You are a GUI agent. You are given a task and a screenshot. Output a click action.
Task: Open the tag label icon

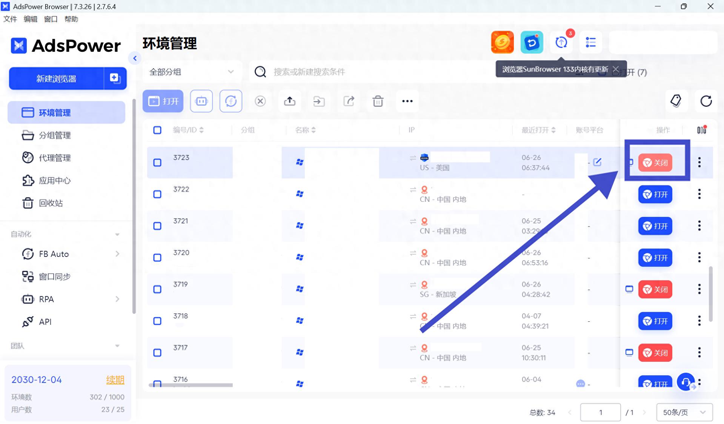pyautogui.click(x=676, y=101)
